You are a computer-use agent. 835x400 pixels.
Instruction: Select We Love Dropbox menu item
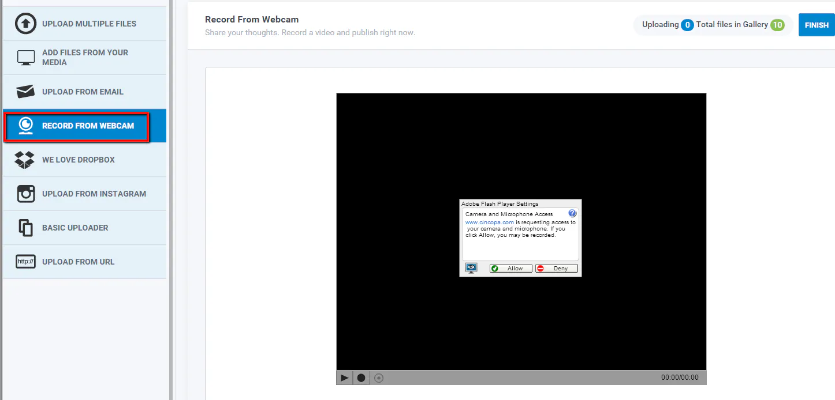[x=84, y=160]
